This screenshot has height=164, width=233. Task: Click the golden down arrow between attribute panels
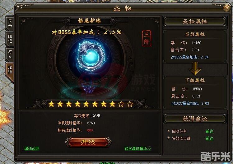point(195,69)
